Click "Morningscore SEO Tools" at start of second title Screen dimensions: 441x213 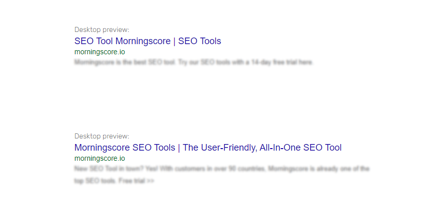tap(124, 148)
